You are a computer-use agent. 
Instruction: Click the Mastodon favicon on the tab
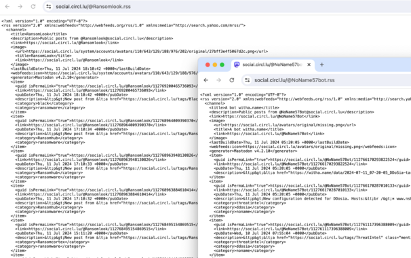point(237,64)
